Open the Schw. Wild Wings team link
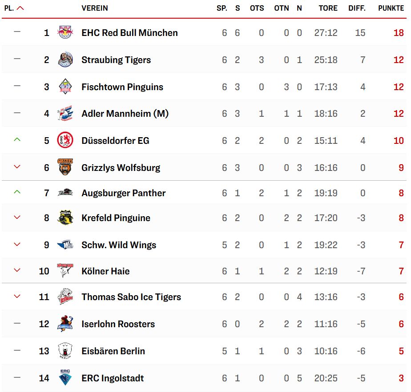The width and height of the screenshot is (411, 392). coord(119,245)
